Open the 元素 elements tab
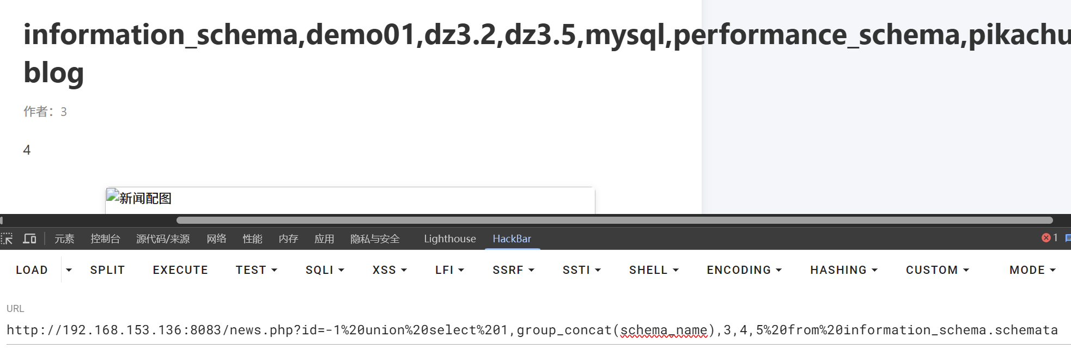 tap(64, 238)
